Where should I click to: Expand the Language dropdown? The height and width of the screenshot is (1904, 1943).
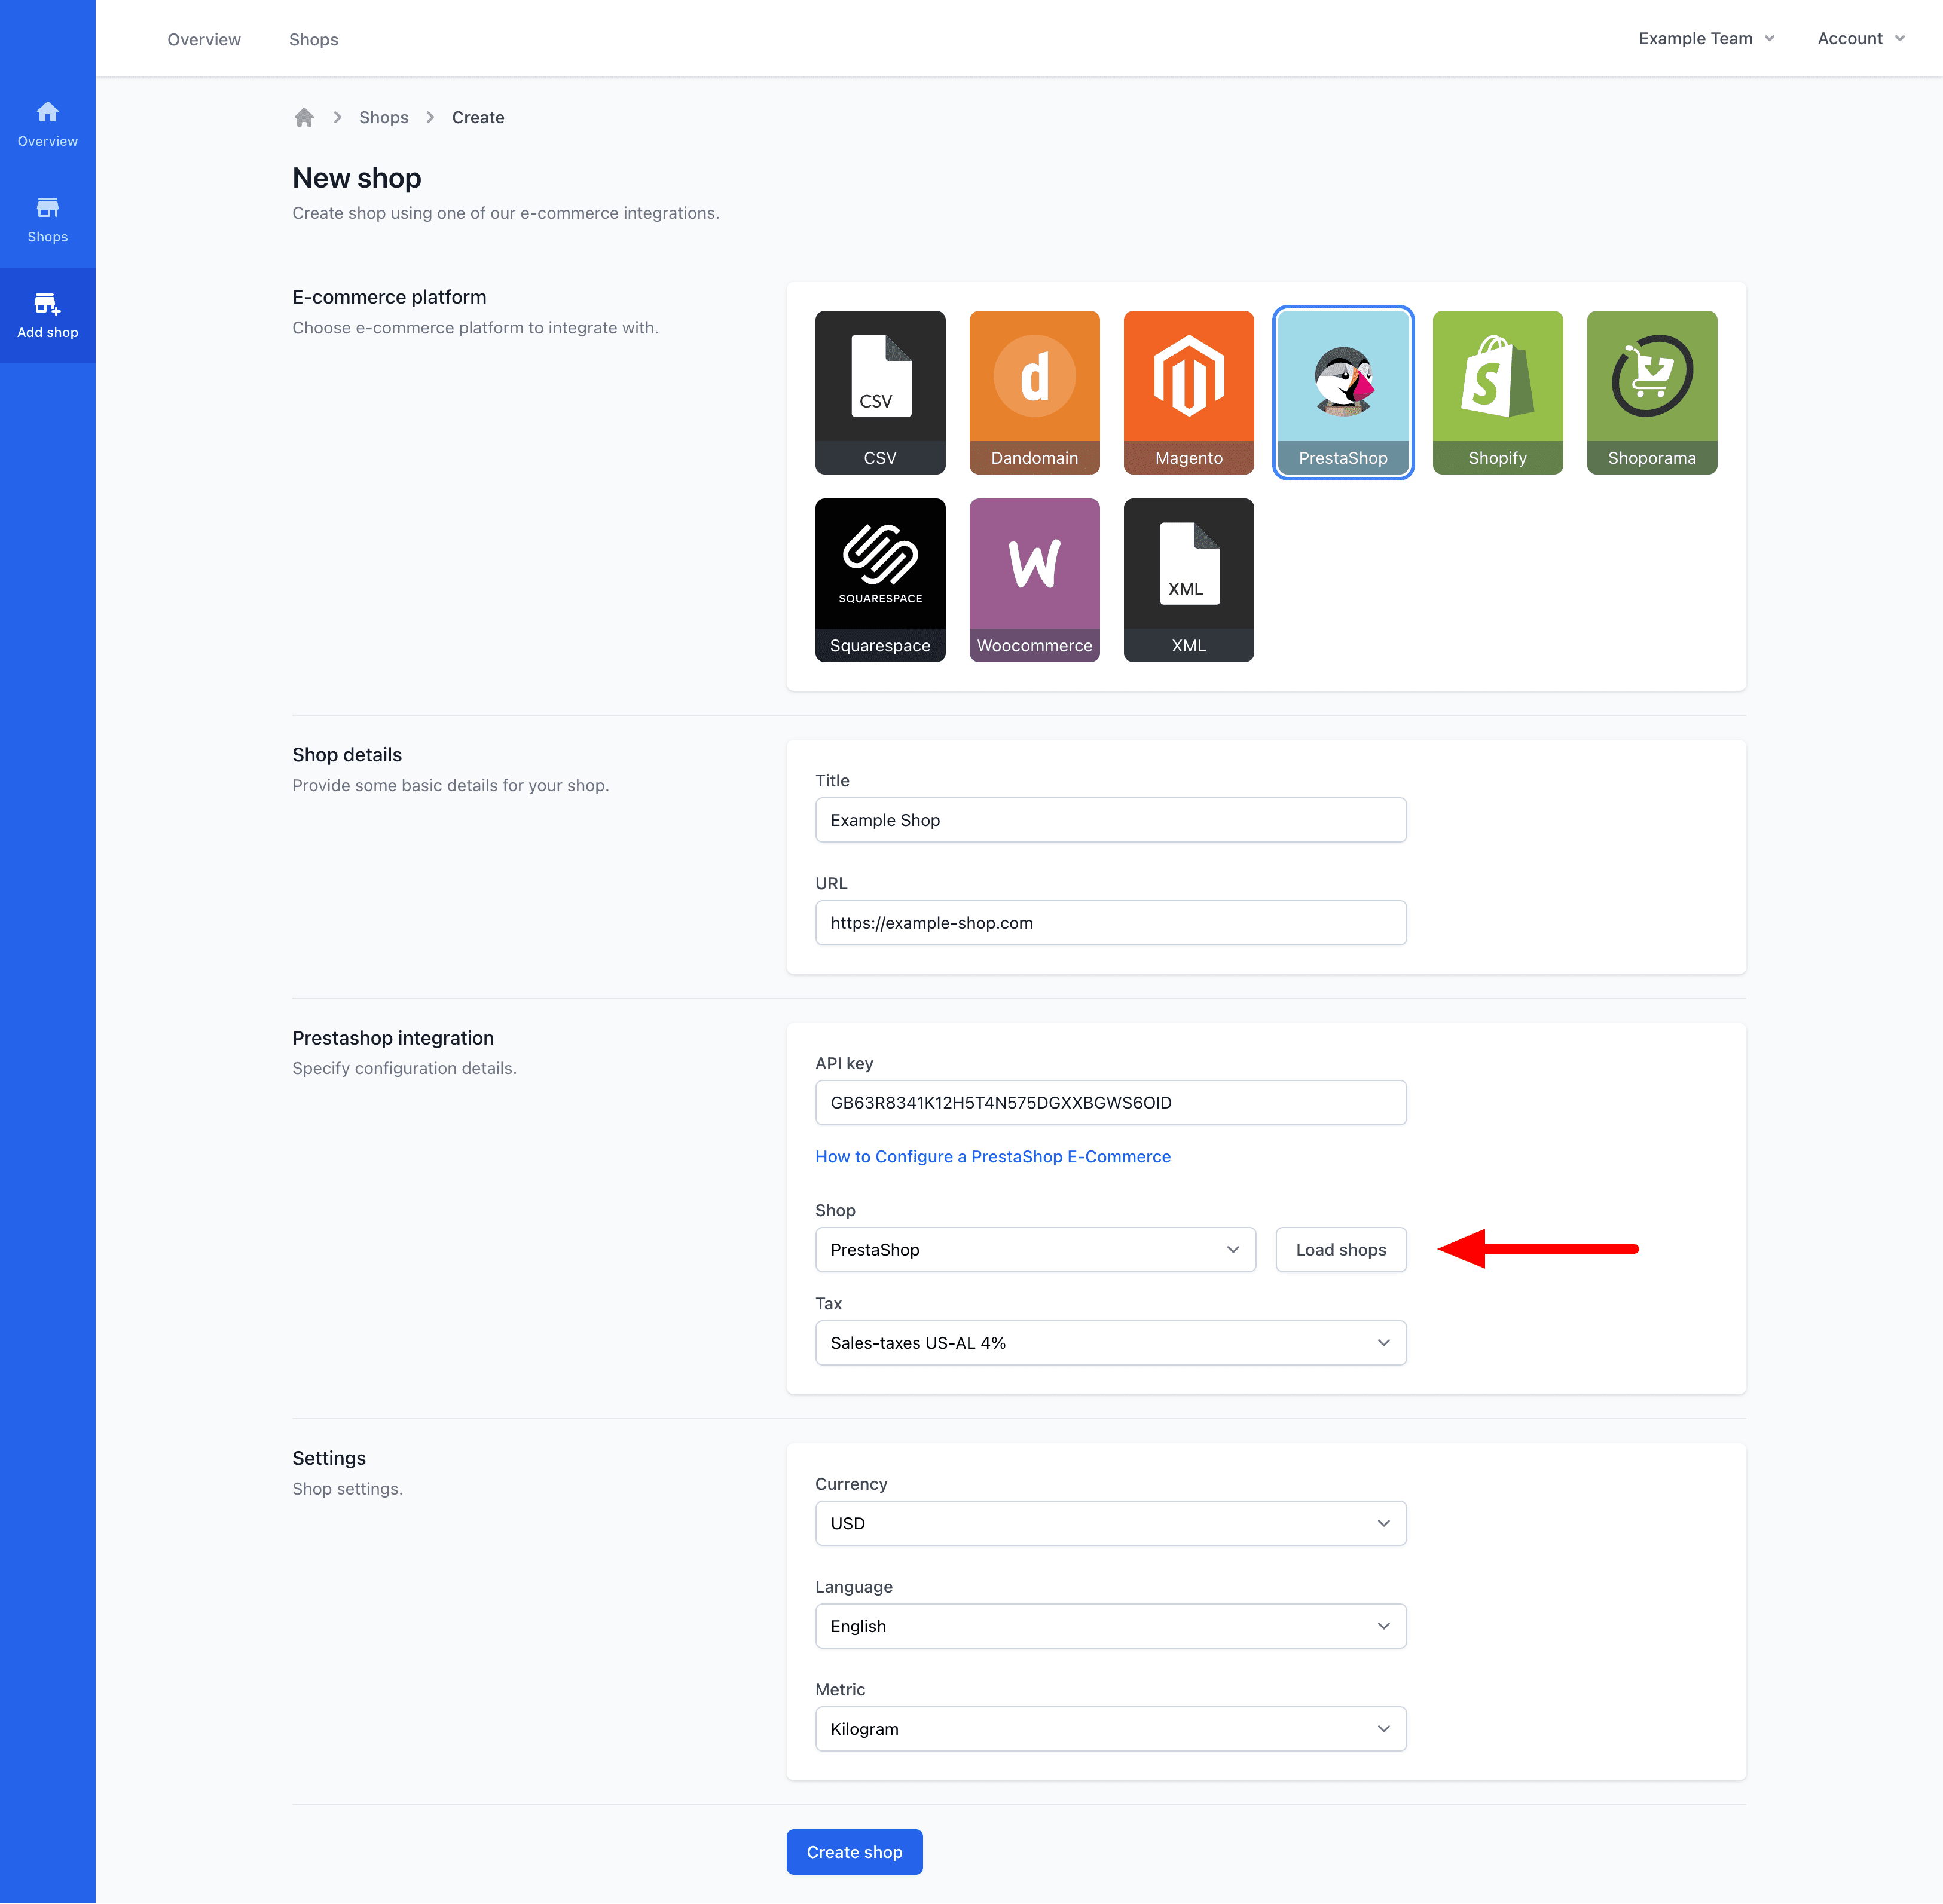pyautogui.click(x=1110, y=1625)
